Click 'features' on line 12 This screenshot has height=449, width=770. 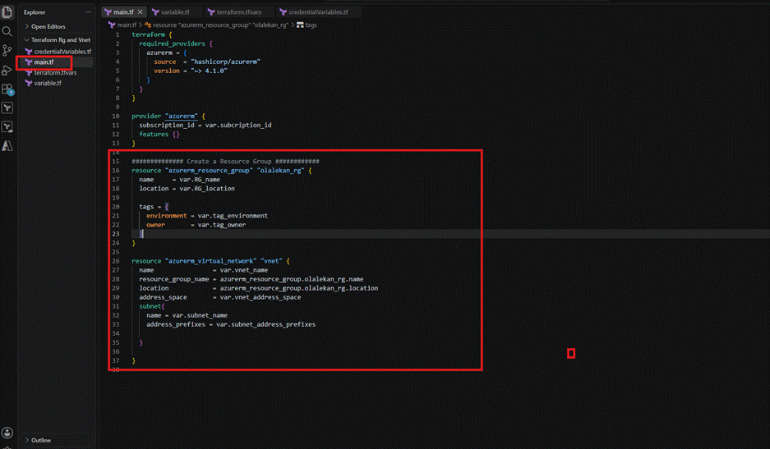pyautogui.click(x=154, y=135)
